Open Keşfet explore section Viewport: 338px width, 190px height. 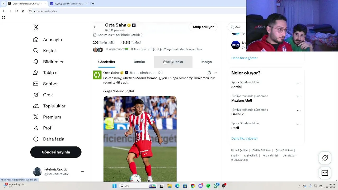[45, 51]
